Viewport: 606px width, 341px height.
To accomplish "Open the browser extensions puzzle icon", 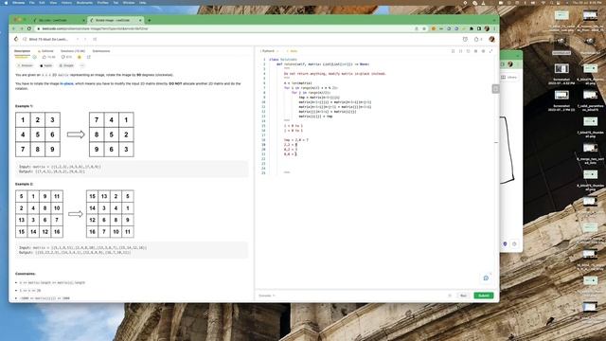I will coord(472,28).
